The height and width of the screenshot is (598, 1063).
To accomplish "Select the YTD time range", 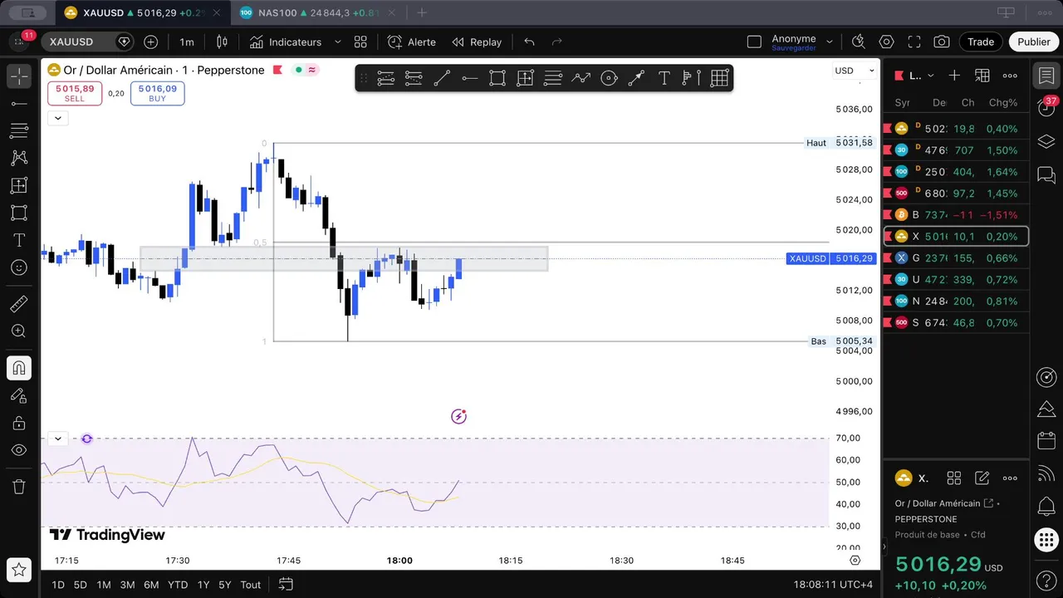I will pyautogui.click(x=178, y=585).
